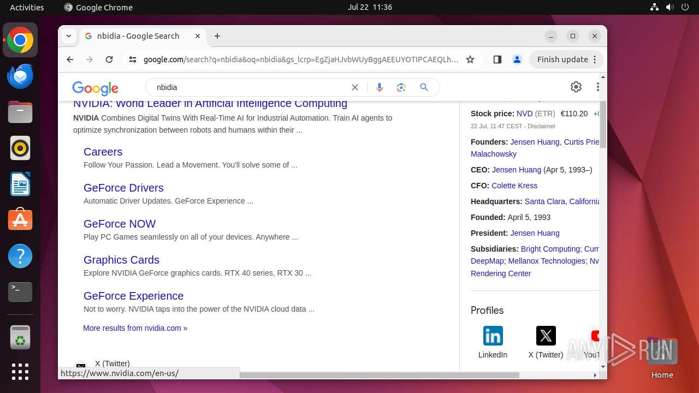This screenshot has height=393, width=699.
Task: Open Jensen Huang President link
Action: pos(535,233)
